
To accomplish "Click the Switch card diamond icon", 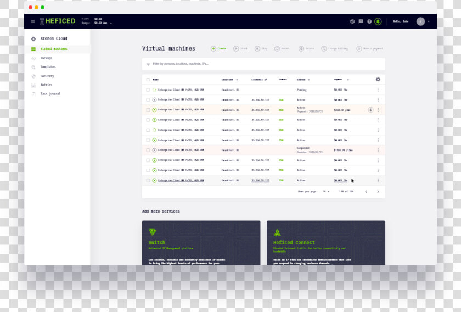I will coord(153,232).
